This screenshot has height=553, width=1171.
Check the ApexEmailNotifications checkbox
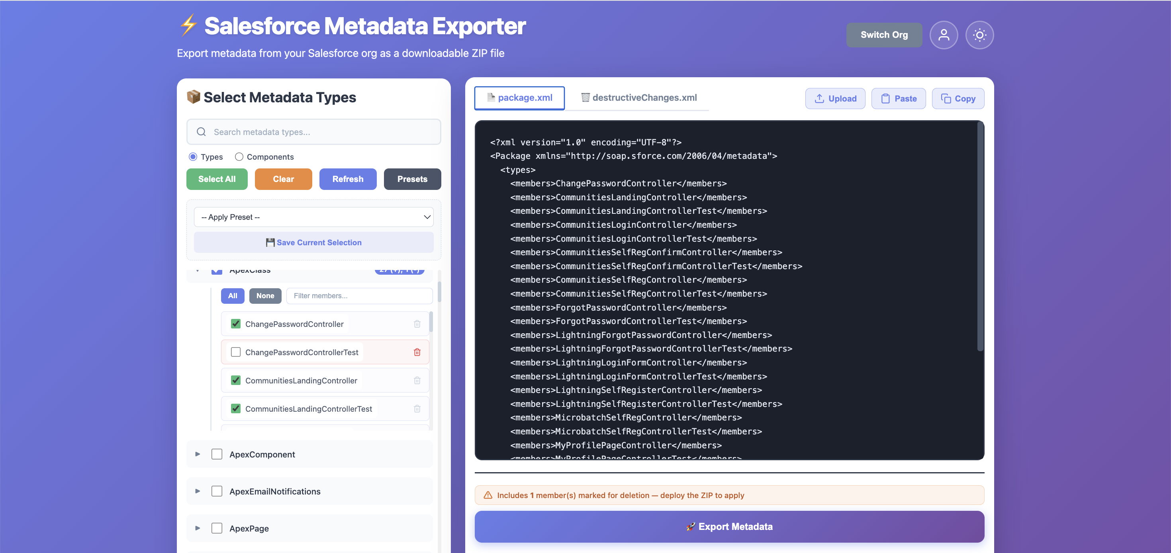coord(217,491)
